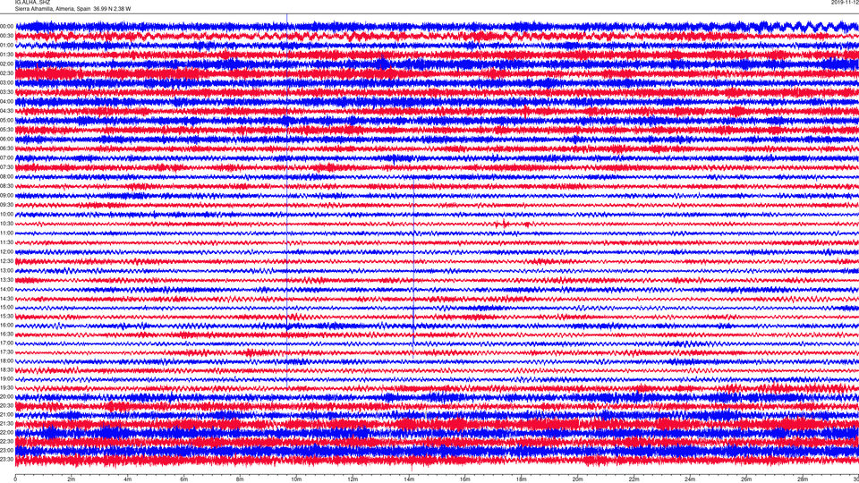This screenshot has width=859, height=483.
Task: Pick the 12m minute-axis label
Action: pyautogui.click(x=353, y=479)
